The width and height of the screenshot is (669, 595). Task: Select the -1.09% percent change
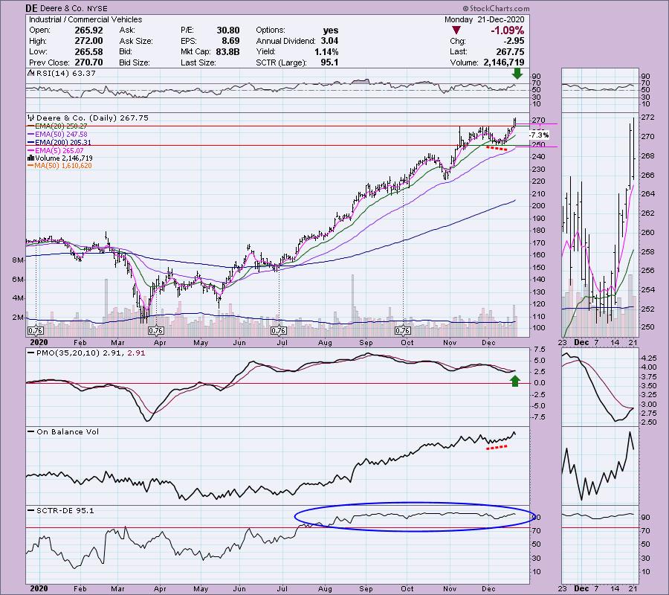507,30
